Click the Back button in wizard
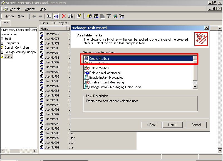 [x=152, y=125]
